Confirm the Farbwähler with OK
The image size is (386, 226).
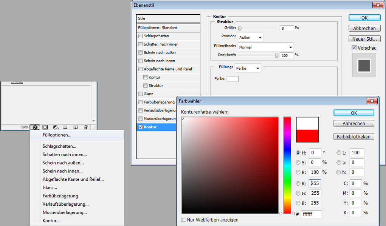coord(354,113)
